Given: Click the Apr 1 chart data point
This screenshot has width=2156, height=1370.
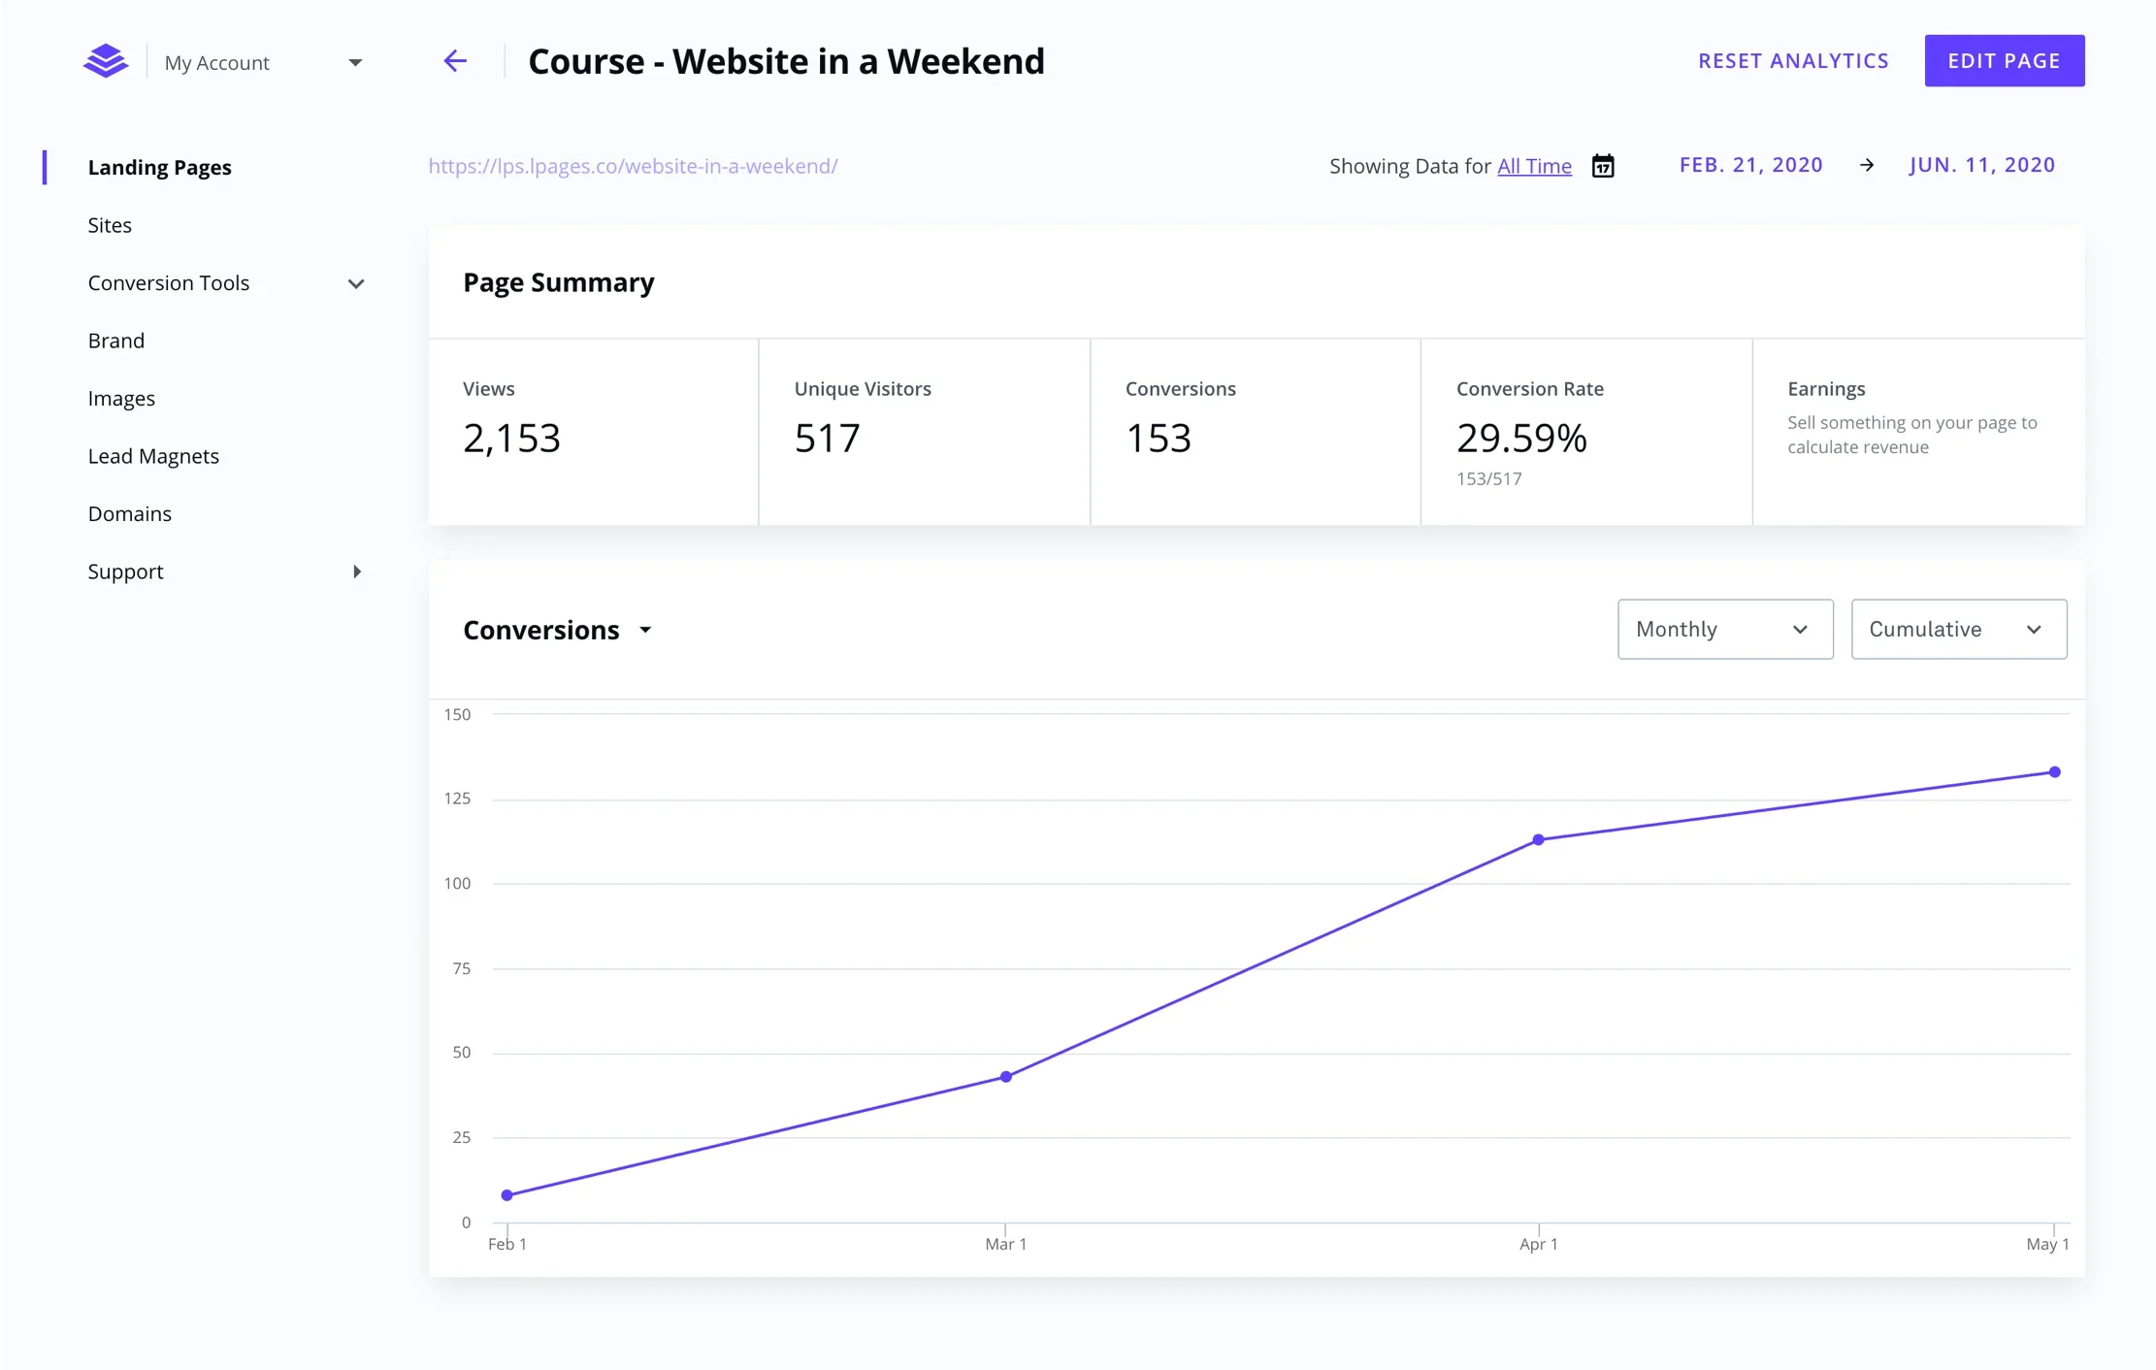Looking at the screenshot, I should click(1538, 839).
